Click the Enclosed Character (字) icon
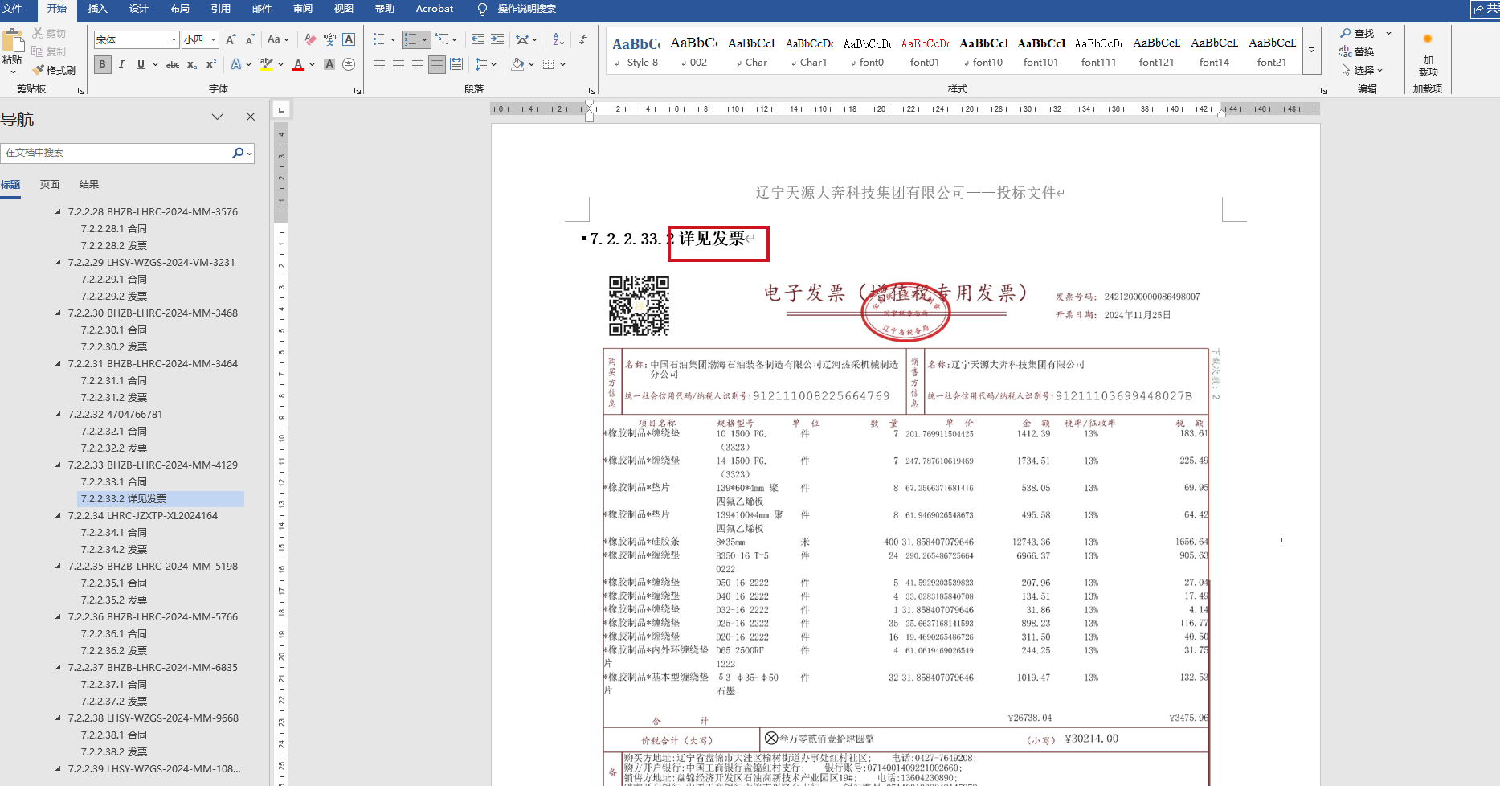Image resolution: width=1500 pixels, height=786 pixels. coord(349,64)
